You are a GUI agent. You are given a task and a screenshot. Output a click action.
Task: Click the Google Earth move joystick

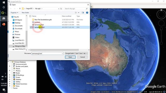(x=161, y=23)
